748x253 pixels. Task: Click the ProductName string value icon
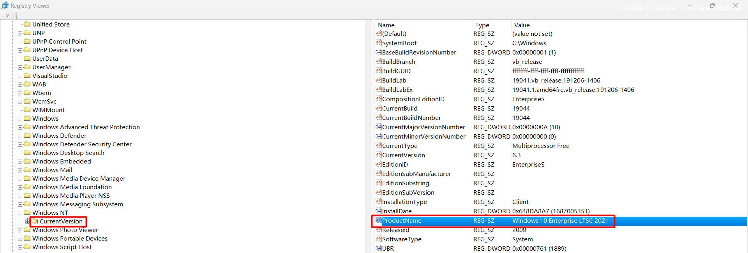(379, 220)
